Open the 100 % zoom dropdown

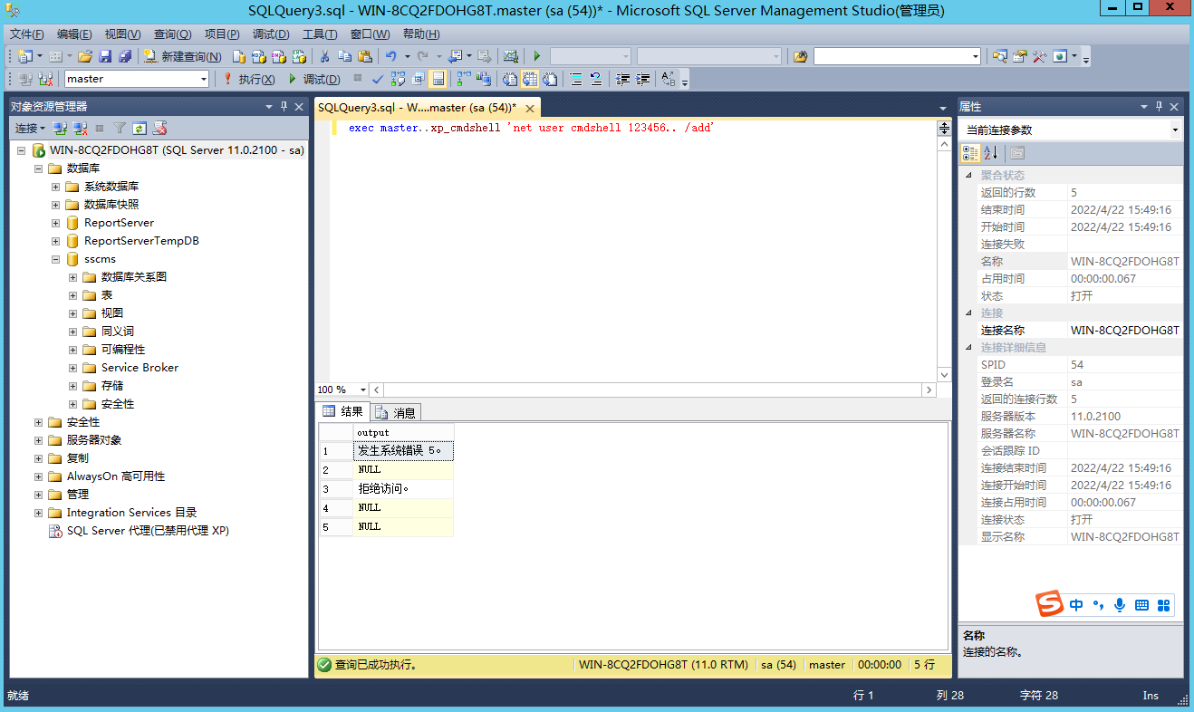point(363,390)
